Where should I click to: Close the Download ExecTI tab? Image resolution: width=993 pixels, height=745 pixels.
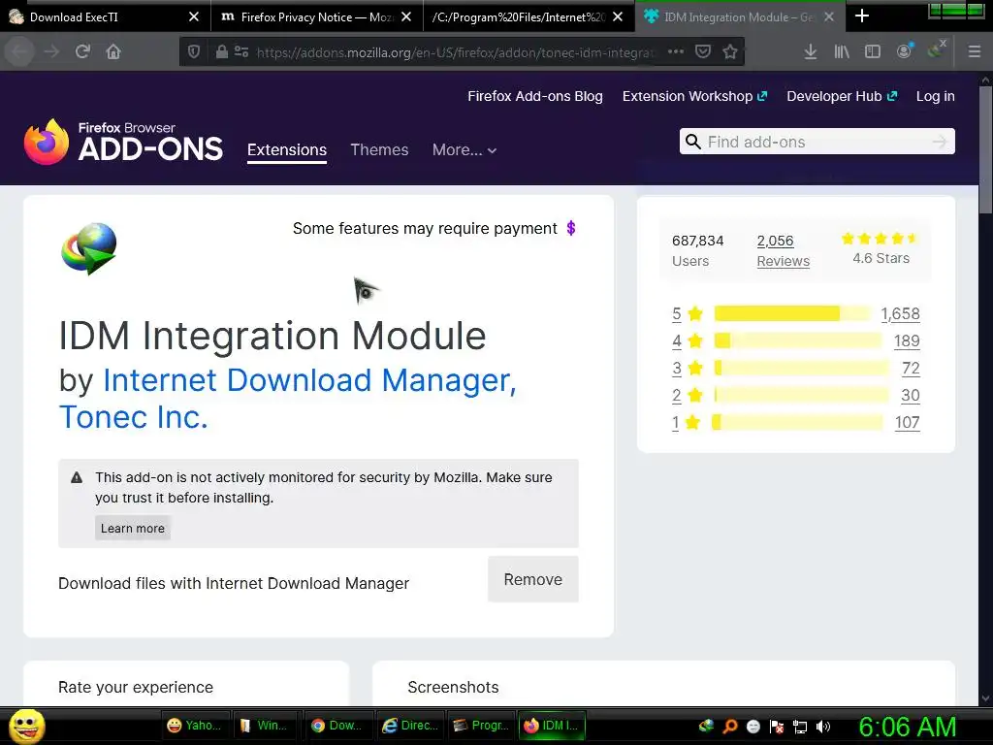coord(194,17)
